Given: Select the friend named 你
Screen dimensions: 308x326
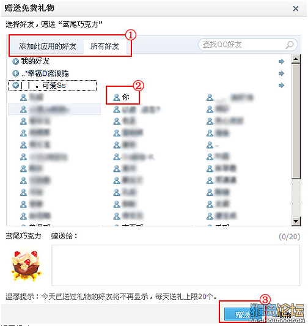Looking at the screenshot, I should 121,97.
